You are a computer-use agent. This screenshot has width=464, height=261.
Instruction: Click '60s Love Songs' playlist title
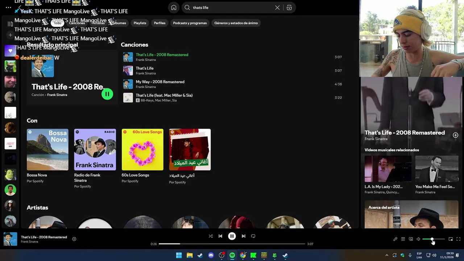point(135,175)
